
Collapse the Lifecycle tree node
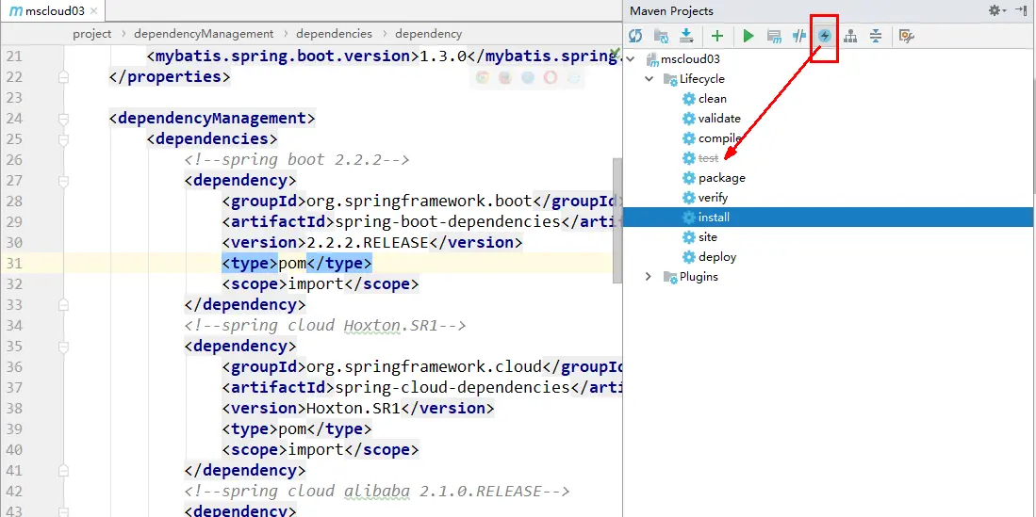click(x=649, y=79)
